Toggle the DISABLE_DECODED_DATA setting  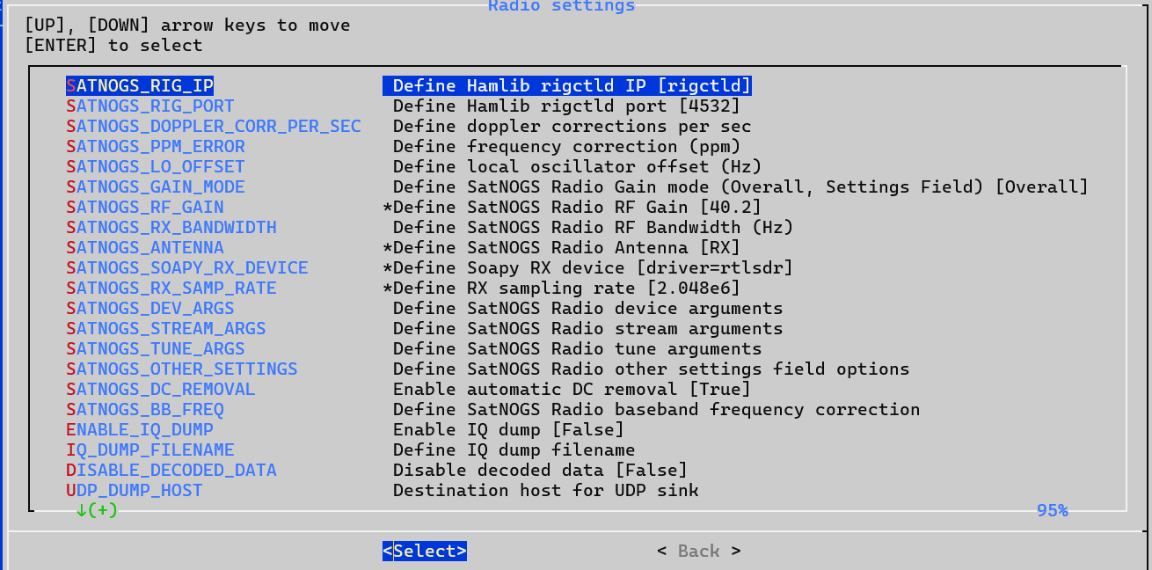(171, 471)
